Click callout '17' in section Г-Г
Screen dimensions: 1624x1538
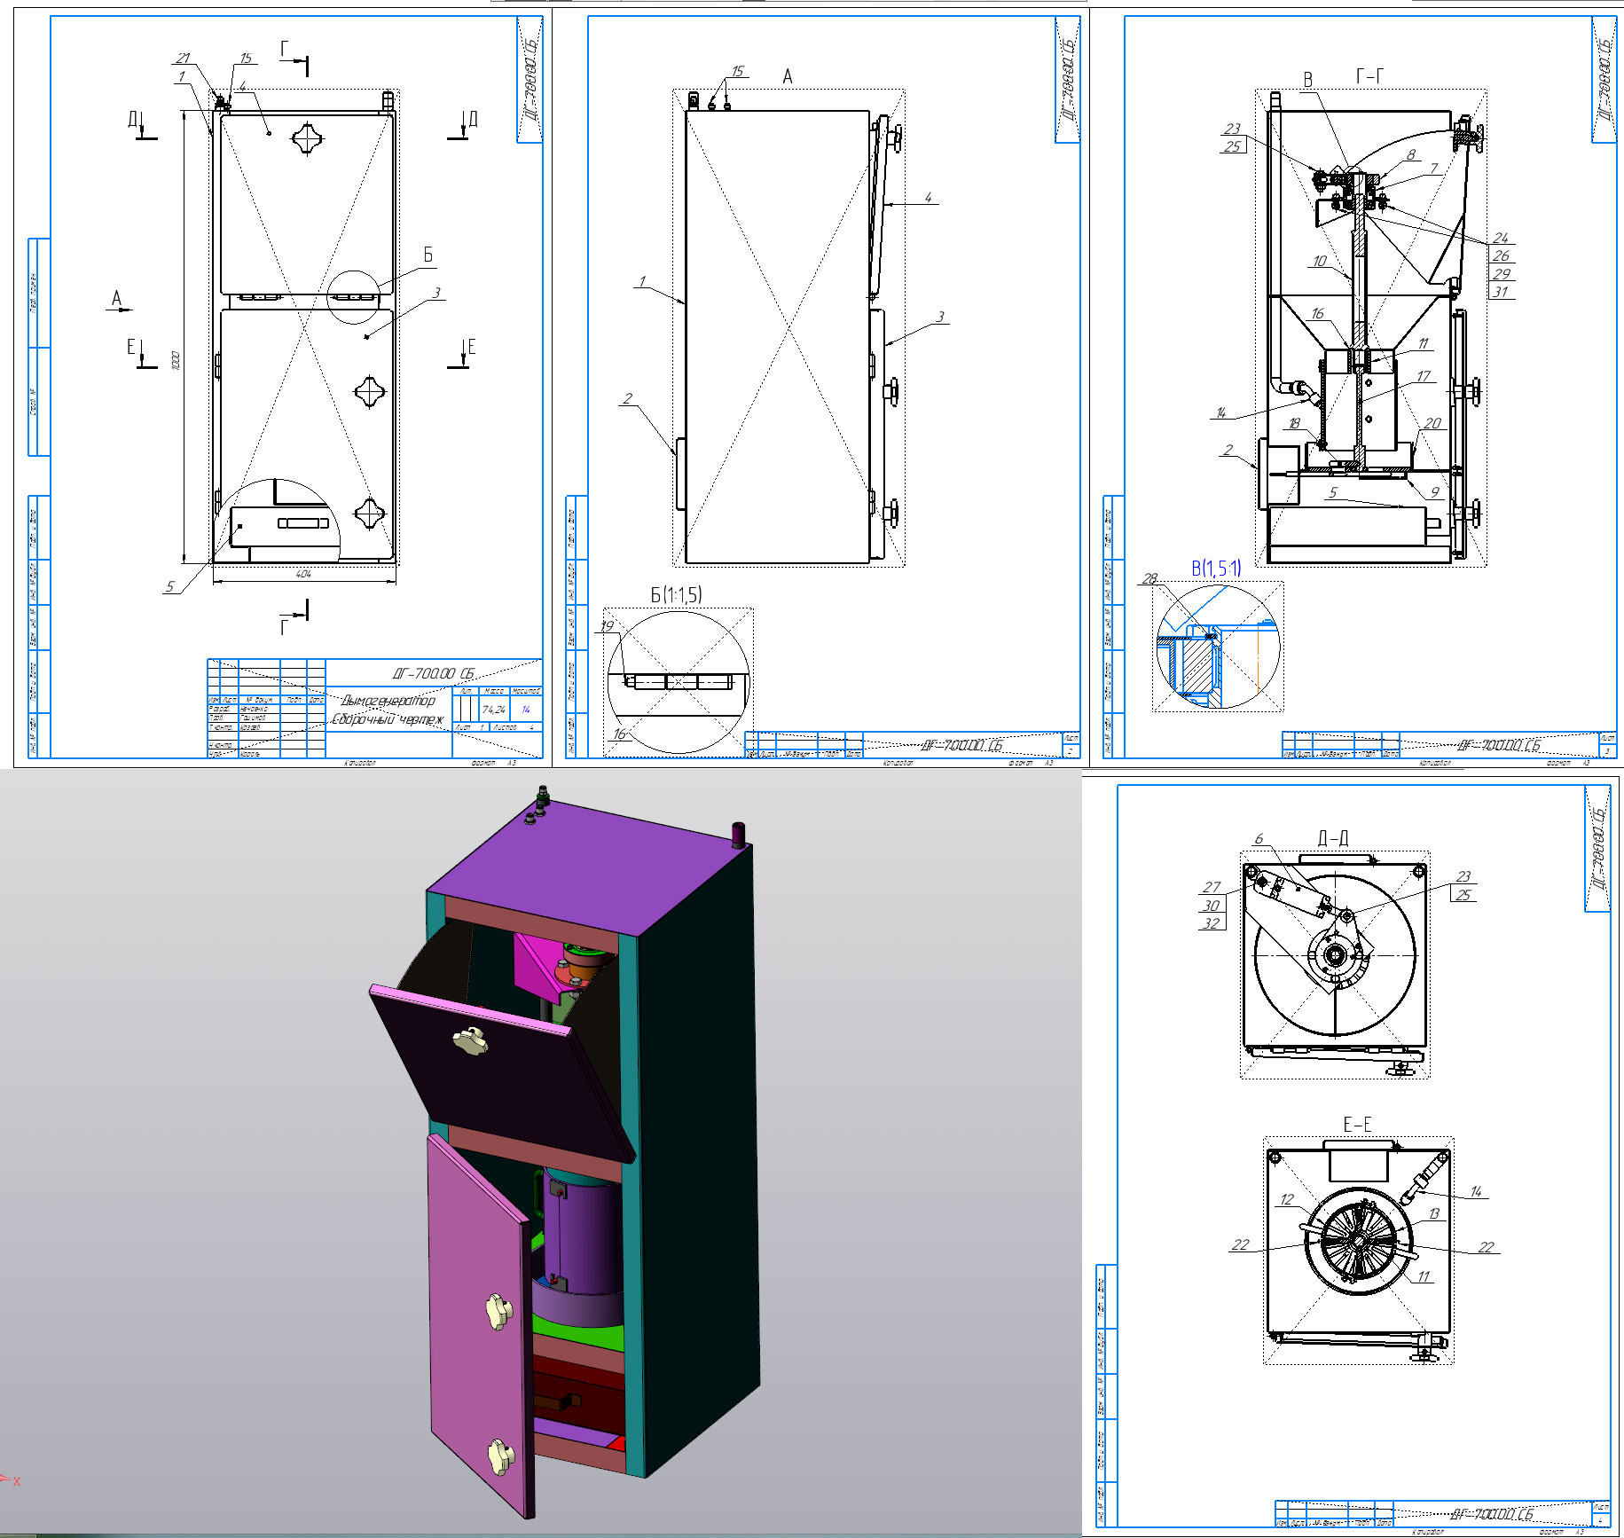coord(1424,376)
